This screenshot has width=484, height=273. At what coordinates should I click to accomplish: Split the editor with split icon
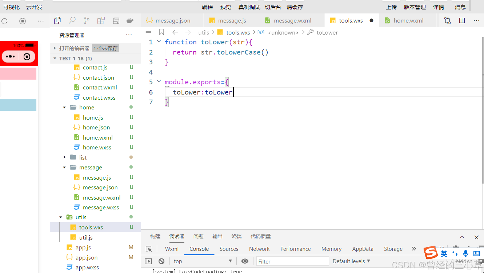462,20
